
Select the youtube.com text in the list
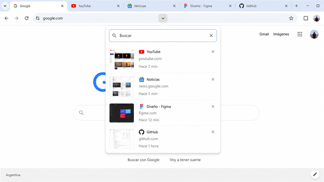[x=150, y=59]
